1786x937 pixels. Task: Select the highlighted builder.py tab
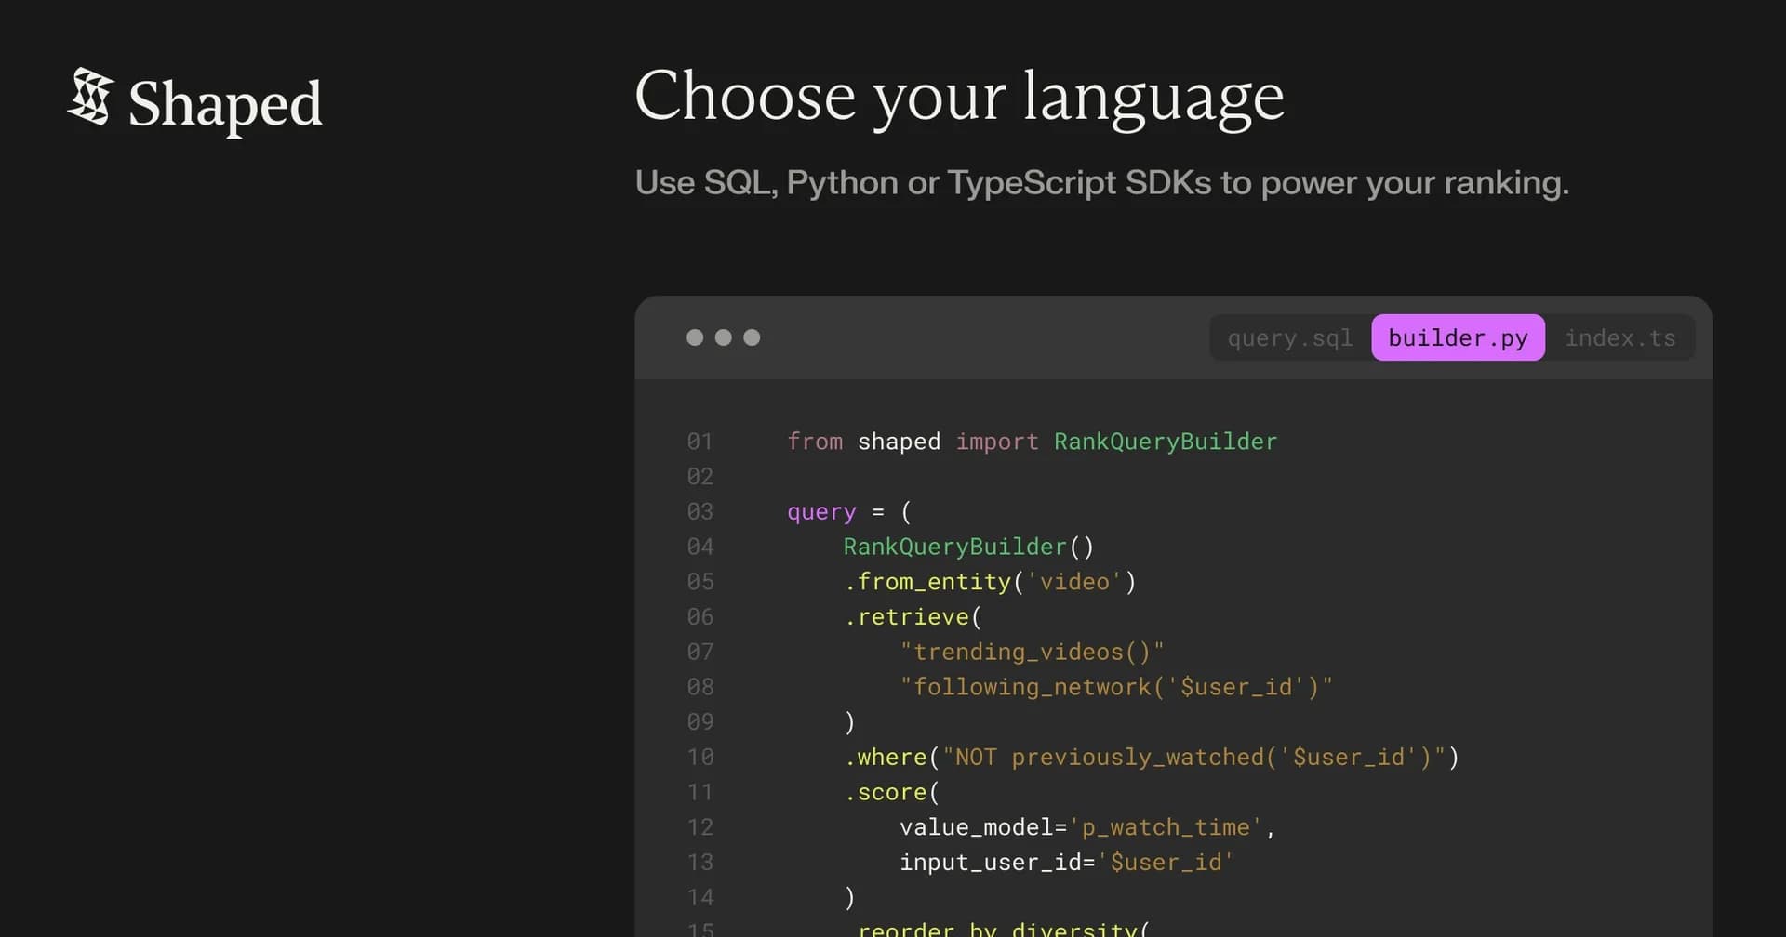1457,337
